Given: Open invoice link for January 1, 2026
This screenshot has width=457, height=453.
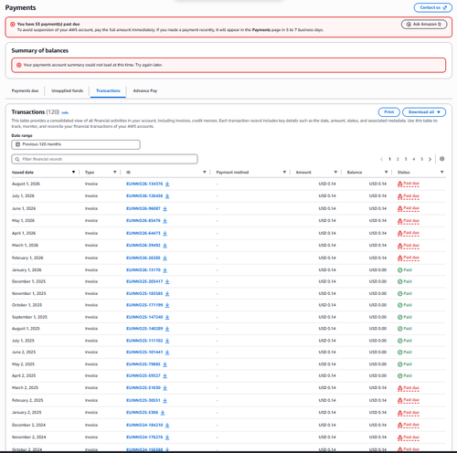Looking at the screenshot, I should 143,270.
